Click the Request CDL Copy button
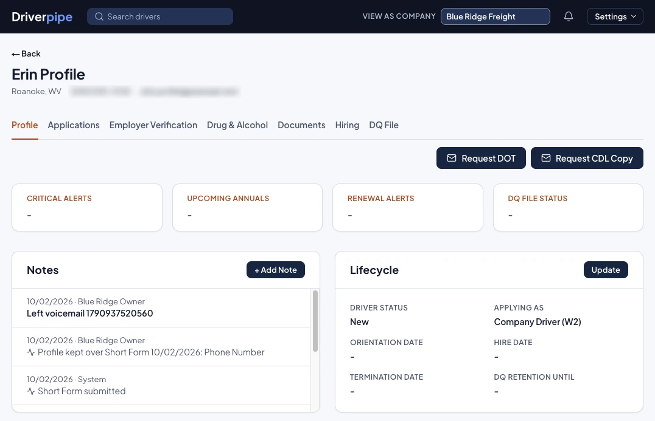This screenshot has width=655, height=421. click(587, 158)
